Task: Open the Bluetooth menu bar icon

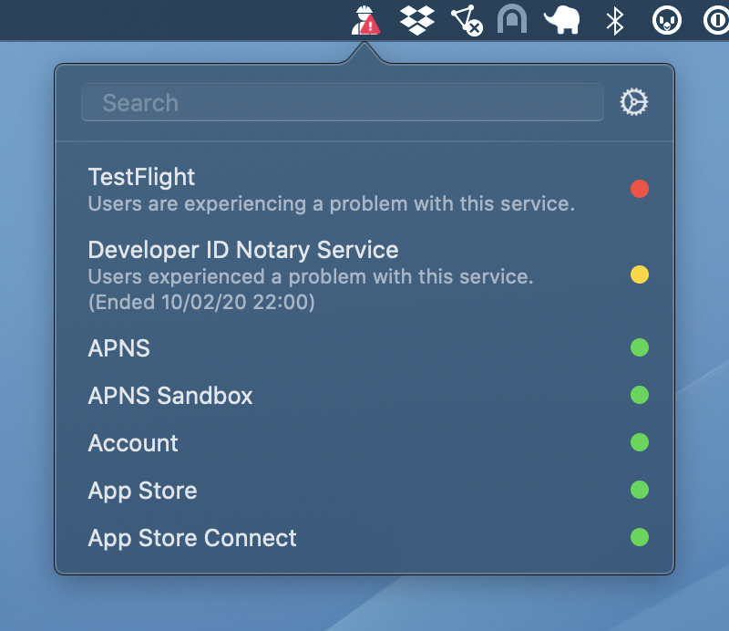Action: tap(614, 21)
